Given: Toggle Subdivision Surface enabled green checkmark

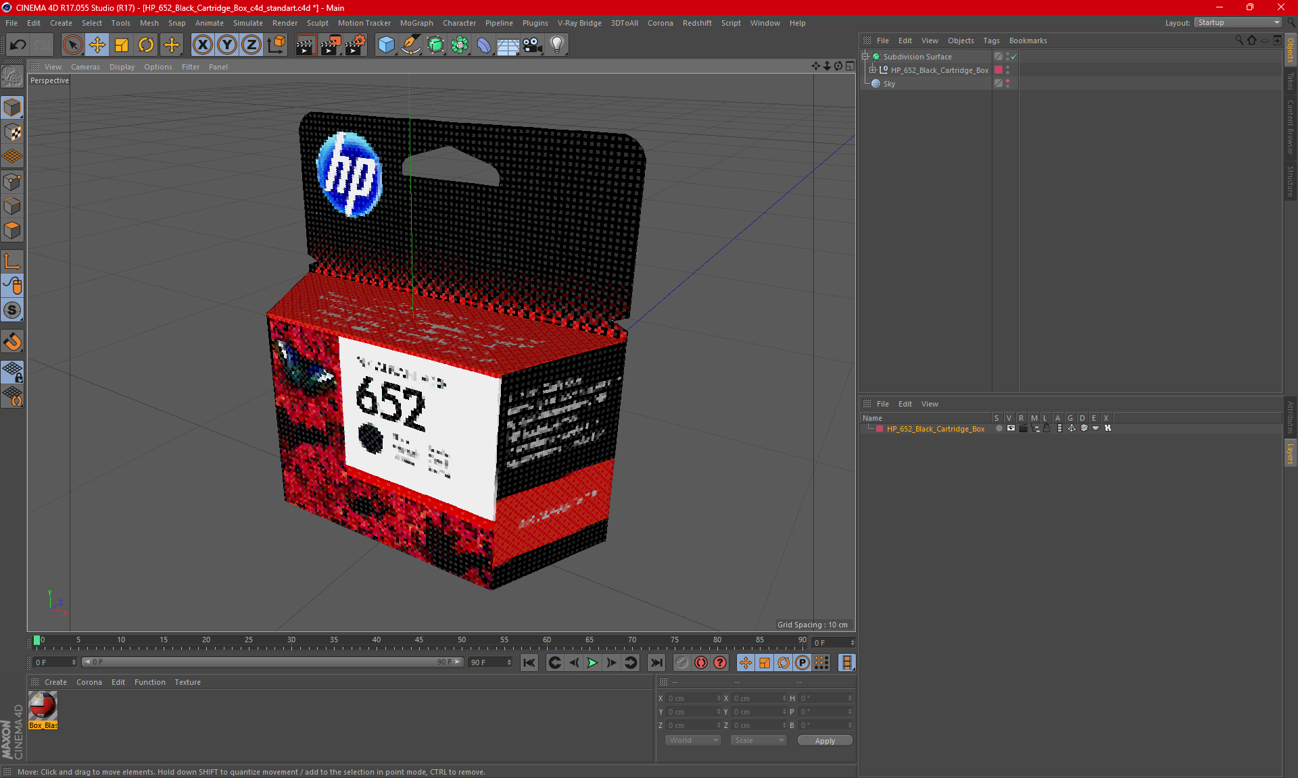Looking at the screenshot, I should point(1013,57).
